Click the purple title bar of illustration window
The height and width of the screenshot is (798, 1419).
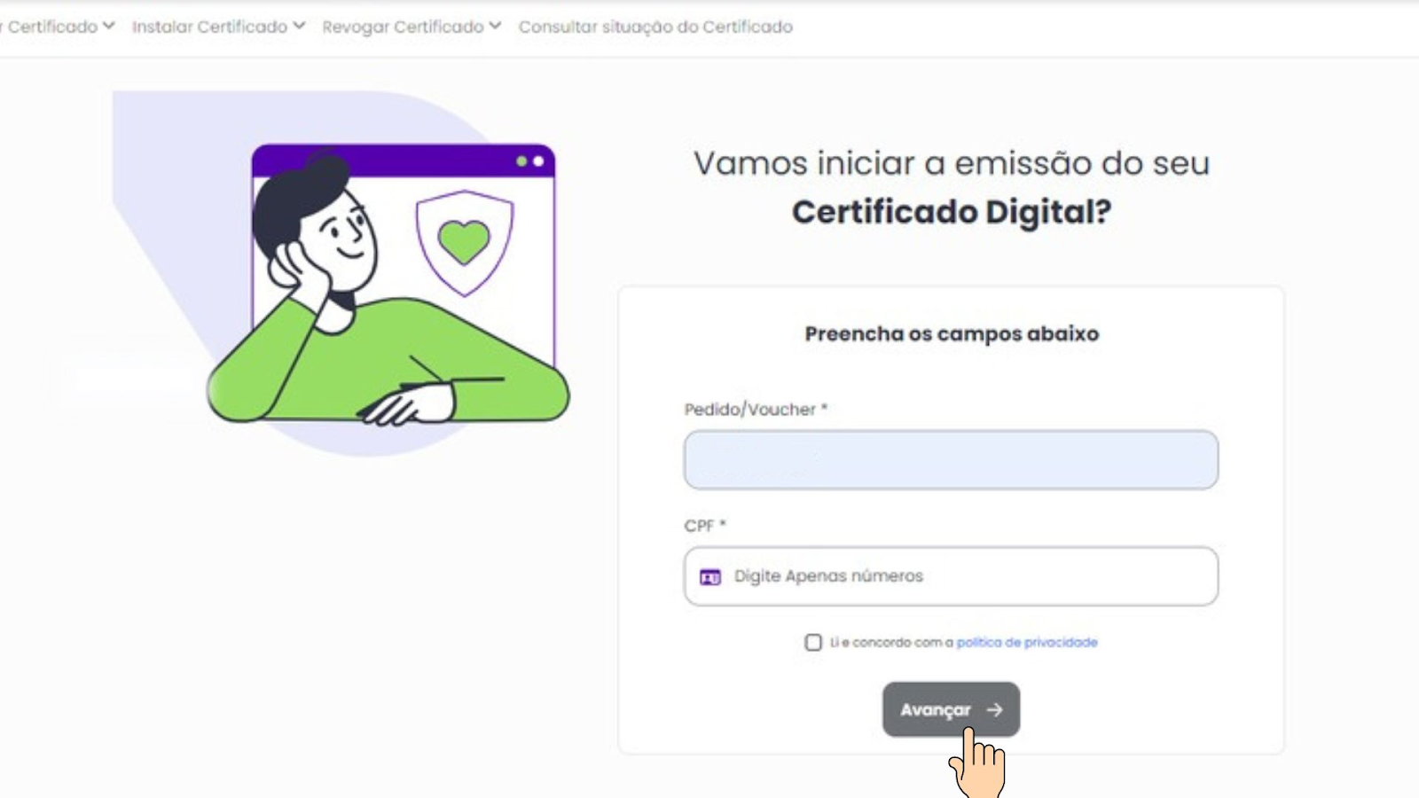tap(404, 160)
